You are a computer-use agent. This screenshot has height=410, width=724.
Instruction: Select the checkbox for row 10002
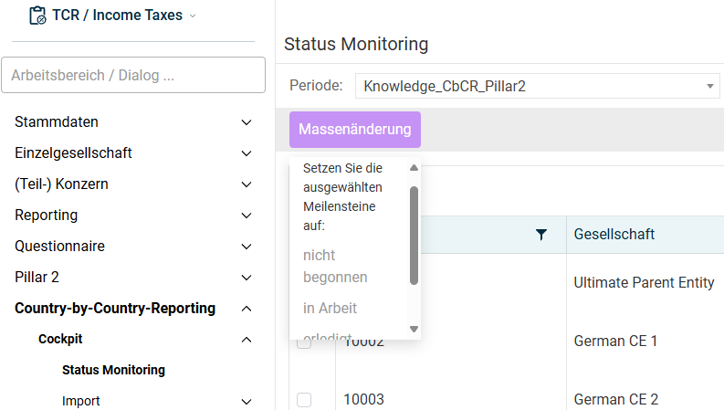pyautogui.click(x=304, y=343)
